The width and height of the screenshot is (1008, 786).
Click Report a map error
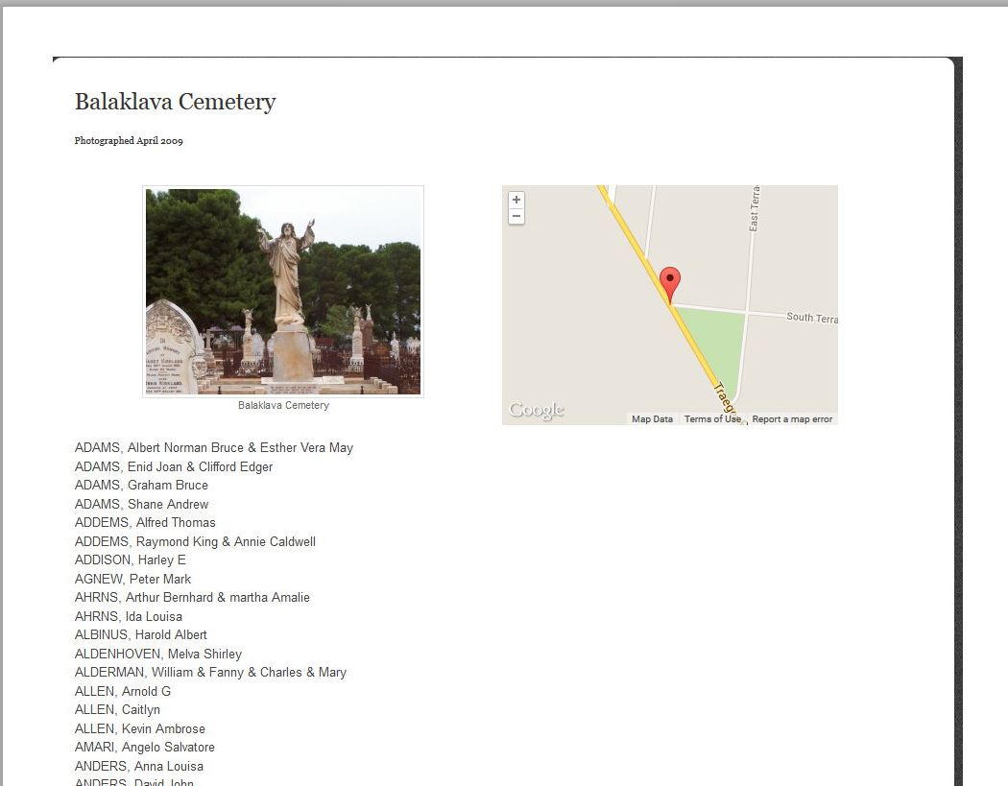click(x=792, y=419)
